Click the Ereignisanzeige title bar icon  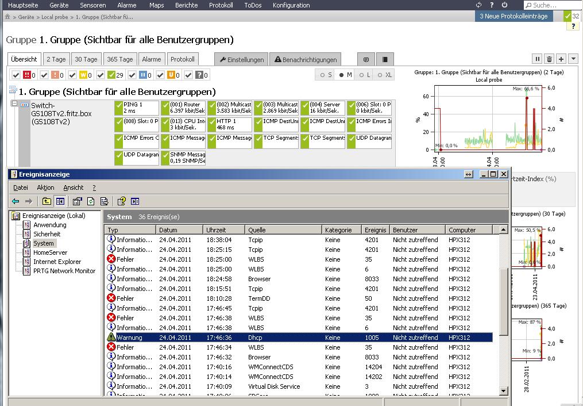14,174
